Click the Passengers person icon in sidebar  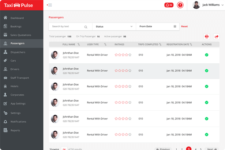[5, 43]
